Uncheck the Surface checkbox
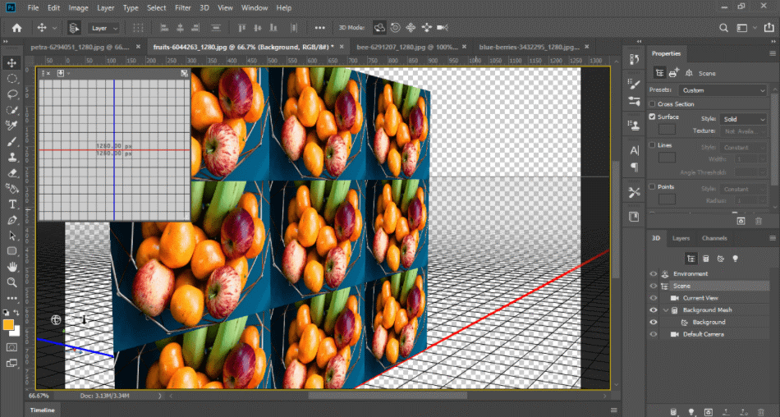The height and width of the screenshot is (417, 780). click(x=652, y=117)
